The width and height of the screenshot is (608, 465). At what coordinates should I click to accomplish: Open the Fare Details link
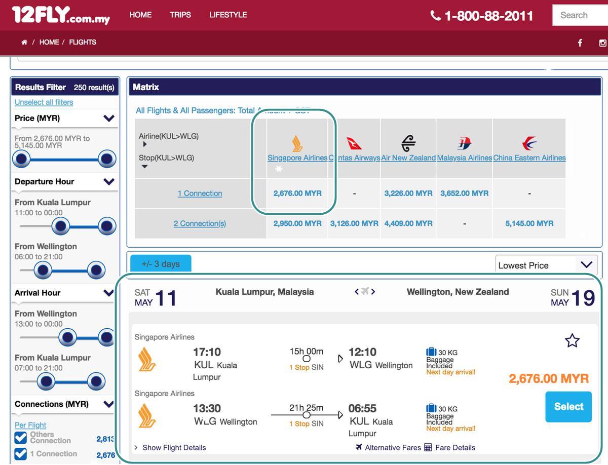(455, 447)
